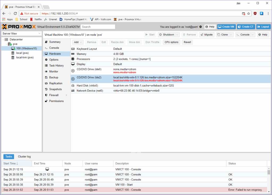Open the Apps bookmarks grid

pos(4,19)
